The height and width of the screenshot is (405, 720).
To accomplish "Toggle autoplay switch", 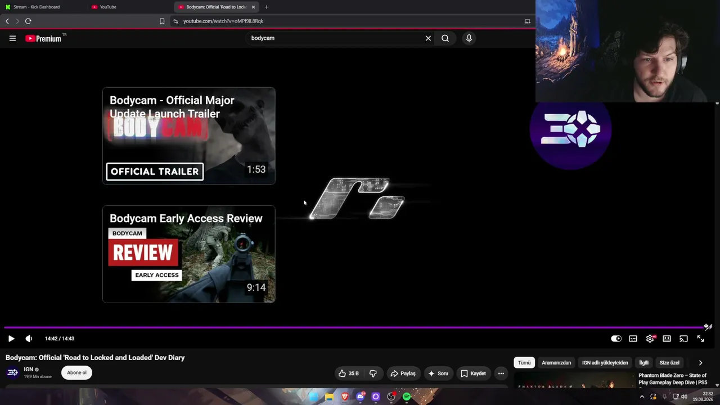I will 616,339.
